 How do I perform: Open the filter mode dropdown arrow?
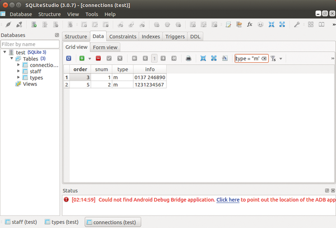click(281, 58)
